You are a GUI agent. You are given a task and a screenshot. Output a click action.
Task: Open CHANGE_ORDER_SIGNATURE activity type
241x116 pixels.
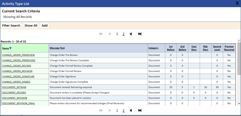click(18, 76)
